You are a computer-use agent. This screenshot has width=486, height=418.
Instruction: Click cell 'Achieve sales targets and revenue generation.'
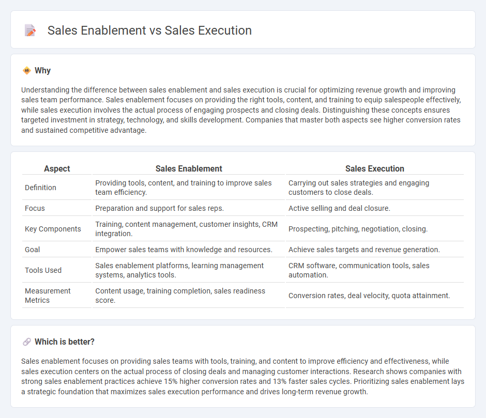click(x=375, y=250)
